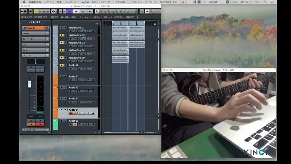Viewport: 291px width, 164px height.
Task: Disable record enable on Audio 04 track
Action: [x=70, y=113]
